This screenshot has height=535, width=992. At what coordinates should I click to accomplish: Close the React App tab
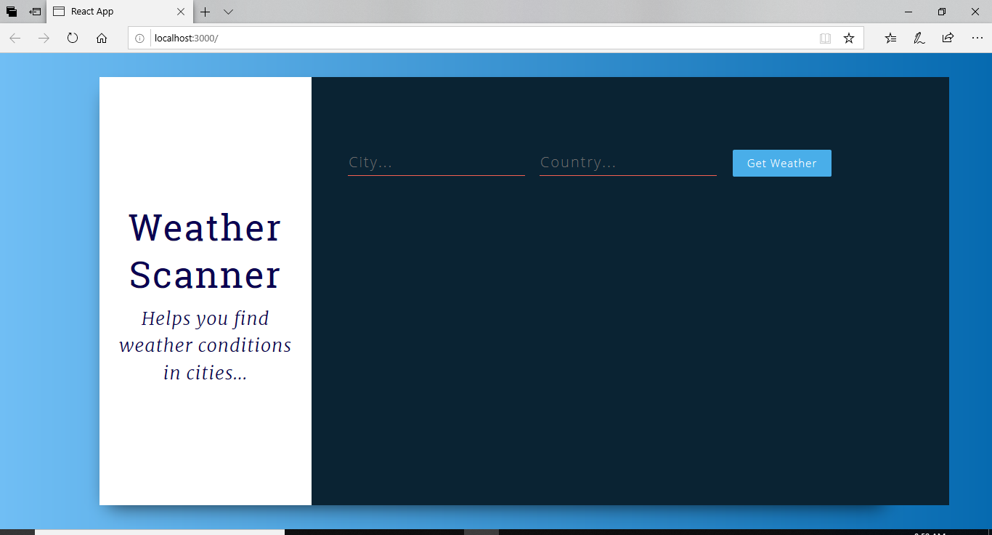(x=181, y=12)
